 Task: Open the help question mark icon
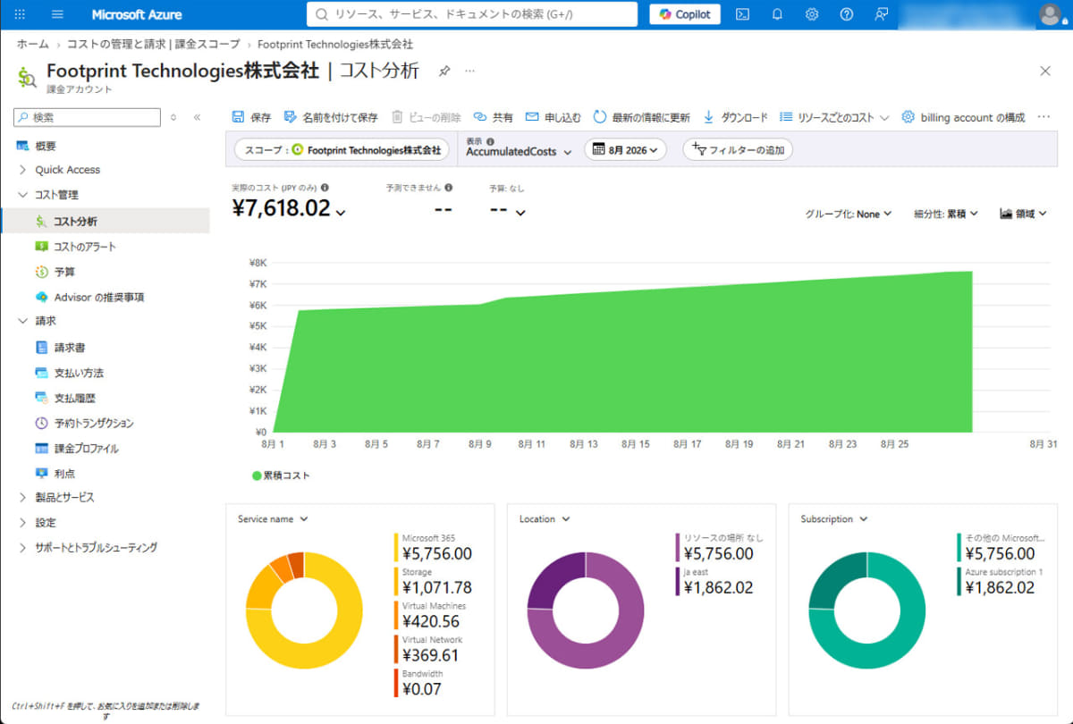(847, 14)
